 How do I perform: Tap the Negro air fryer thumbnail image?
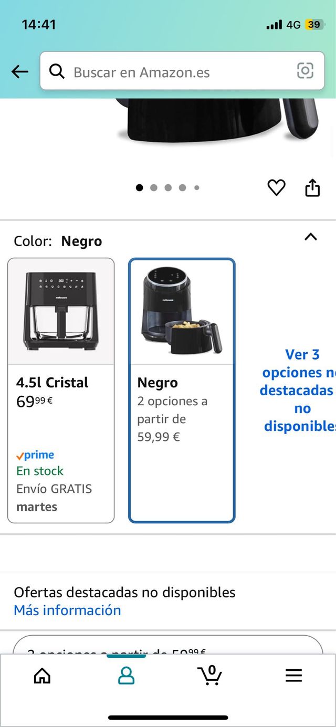click(x=182, y=311)
